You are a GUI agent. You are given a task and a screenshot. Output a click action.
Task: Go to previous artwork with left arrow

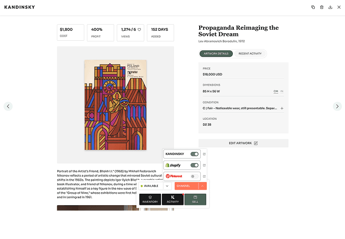[x=8, y=106]
